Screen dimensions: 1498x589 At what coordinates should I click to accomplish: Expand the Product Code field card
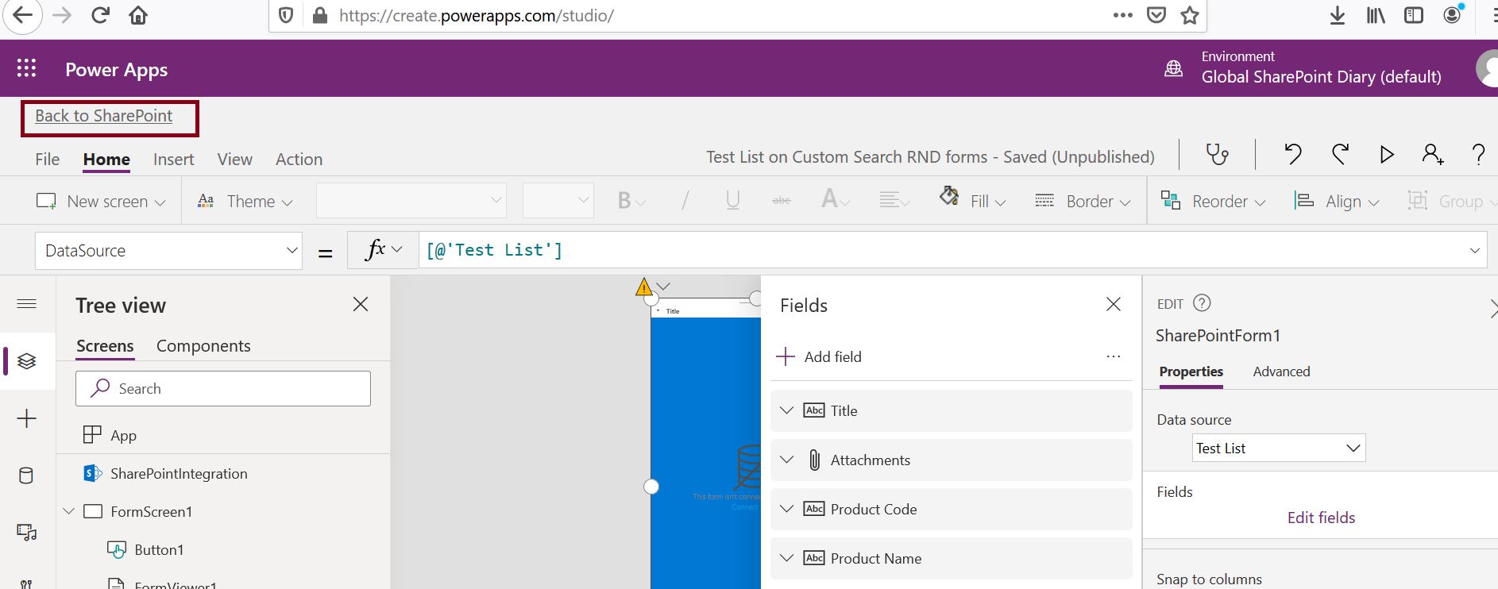pos(786,509)
